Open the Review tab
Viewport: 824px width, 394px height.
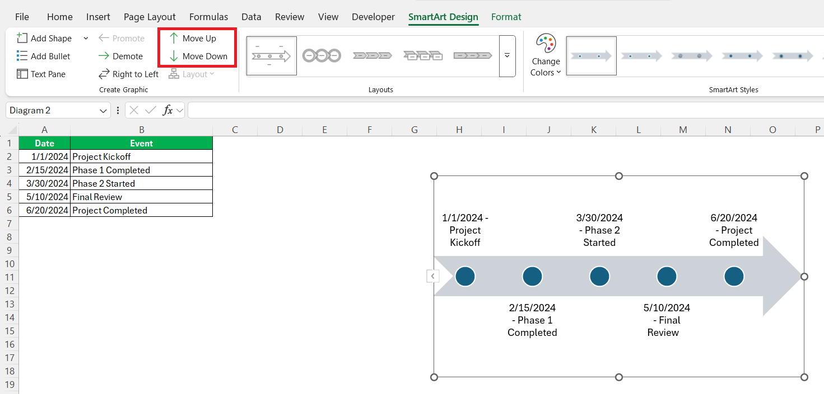290,17
